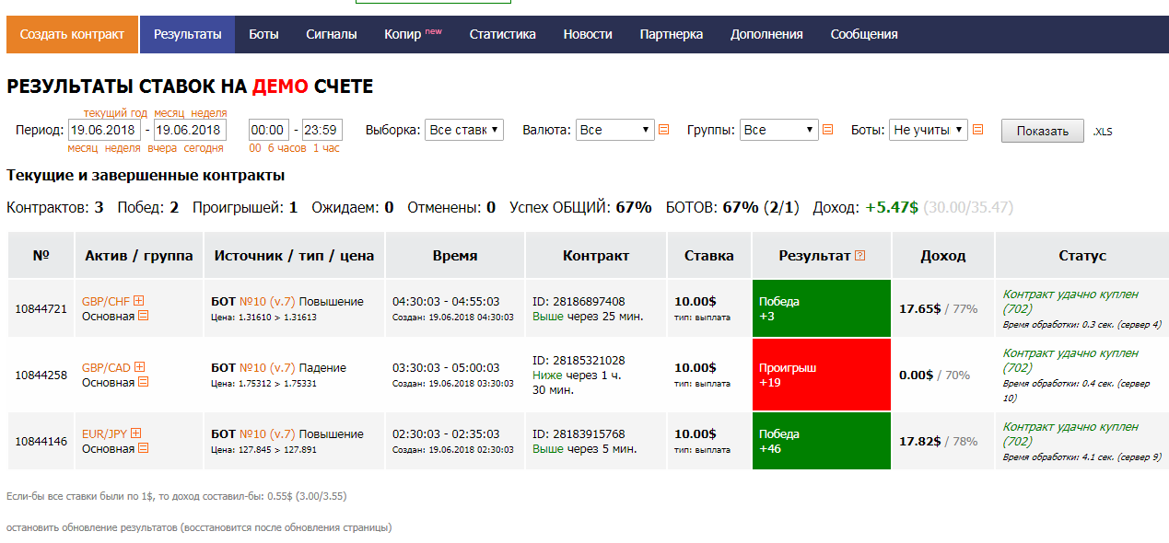1169x543 pixels.
Task: Switch to the Партнерка tab
Action: click(x=672, y=34)
